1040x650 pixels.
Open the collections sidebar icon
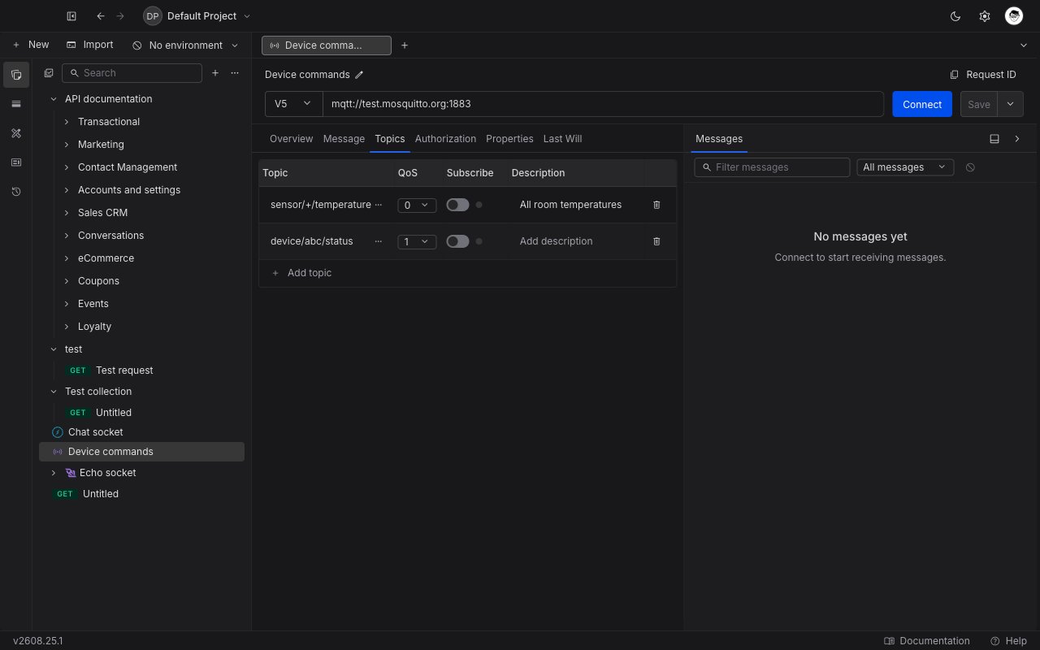[16, 75]
